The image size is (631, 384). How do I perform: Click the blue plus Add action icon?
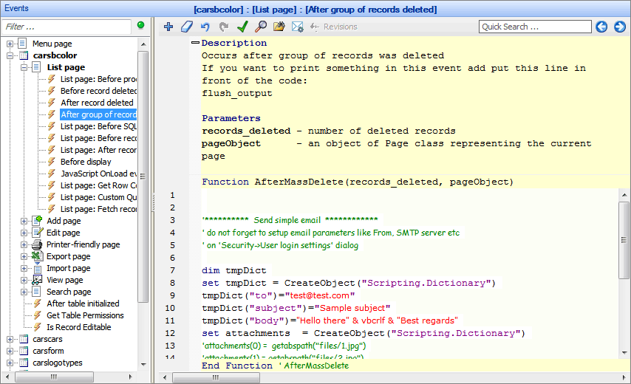pos(168,27)
